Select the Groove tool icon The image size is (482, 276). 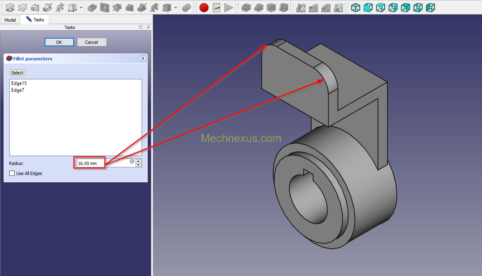117,7
